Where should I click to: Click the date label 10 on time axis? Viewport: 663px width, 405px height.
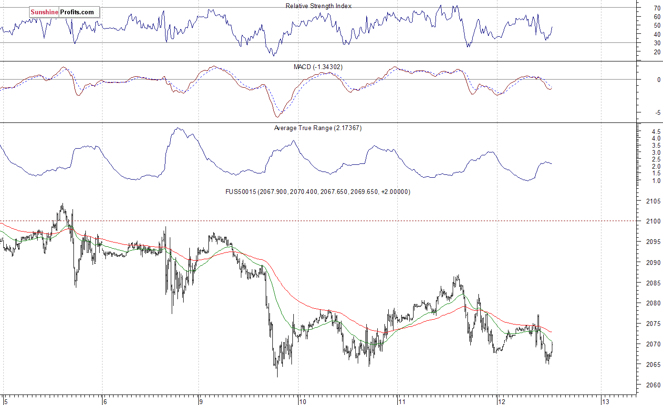302,401
